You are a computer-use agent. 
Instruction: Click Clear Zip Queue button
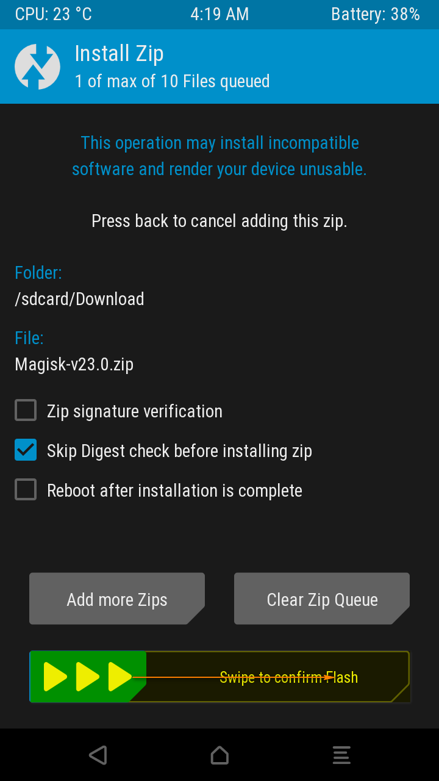click(322, 599)
